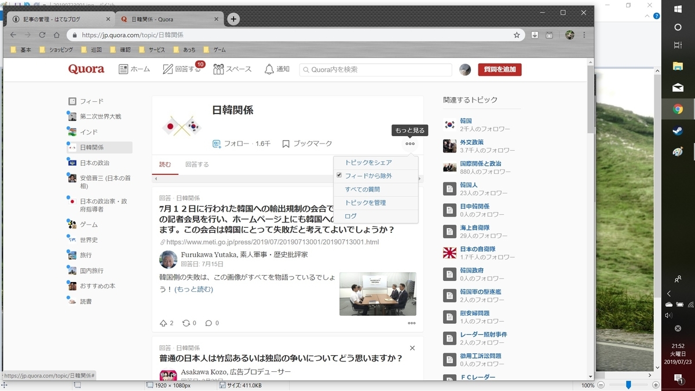The image size is (695, 391).
Task: Open a new Chrome tab
Action: 233,19
